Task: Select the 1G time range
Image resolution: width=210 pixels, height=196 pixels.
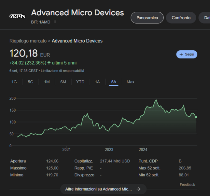Action: click(x=14, y=82)
